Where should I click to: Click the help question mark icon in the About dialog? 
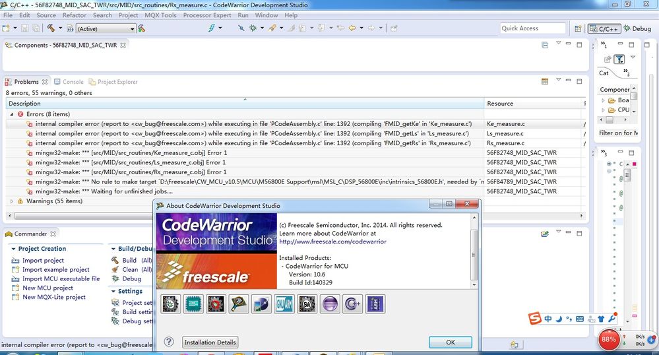169,342
